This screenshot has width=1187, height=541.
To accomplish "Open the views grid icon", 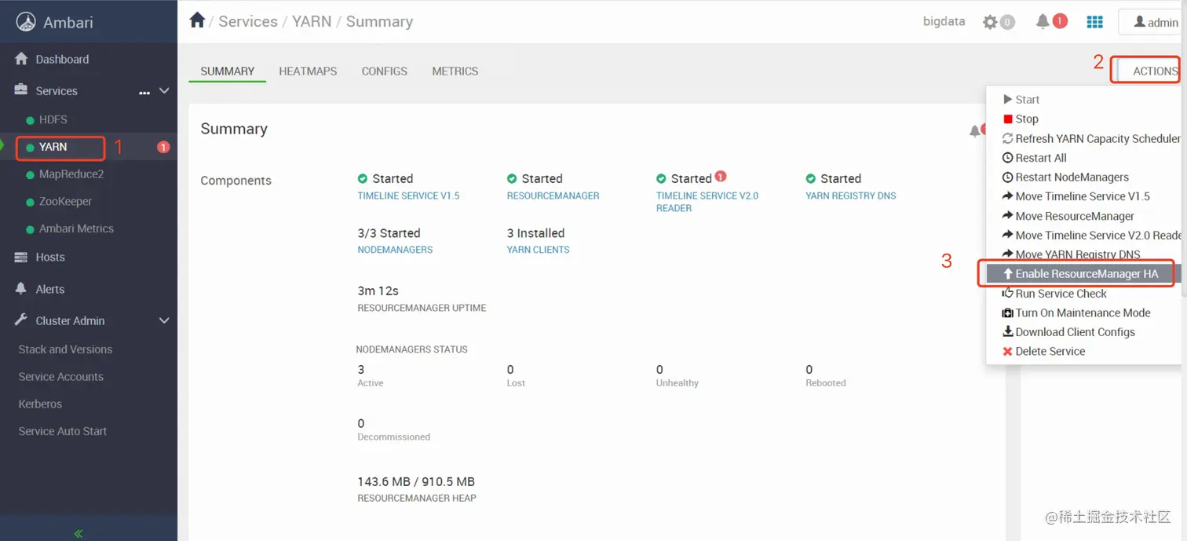I will 1094,22.
